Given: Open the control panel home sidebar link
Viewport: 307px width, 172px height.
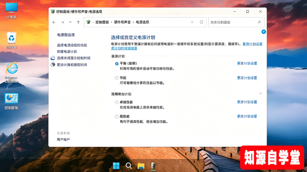Looking at the screenshot, I should pyautogui.click(x=66, y=35).
